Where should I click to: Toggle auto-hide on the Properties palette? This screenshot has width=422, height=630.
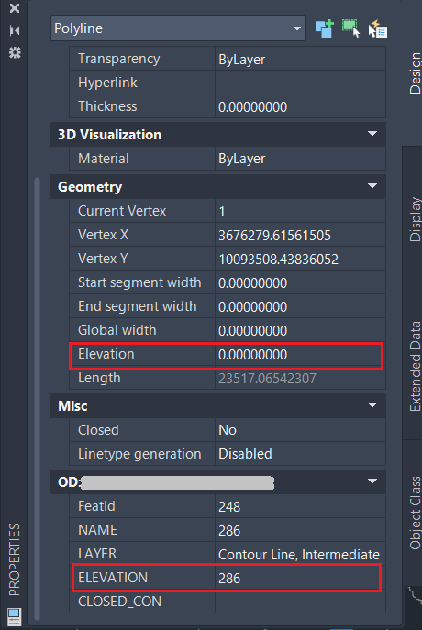15,30
